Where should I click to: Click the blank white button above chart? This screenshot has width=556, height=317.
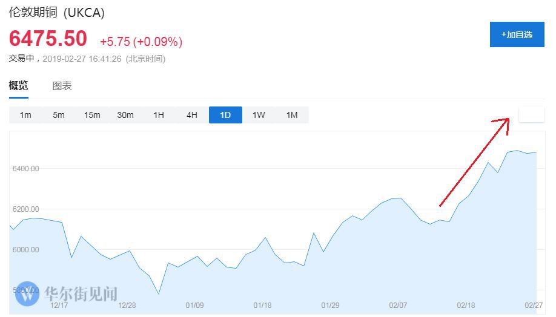pyautogui.click(x=531, y=114)
